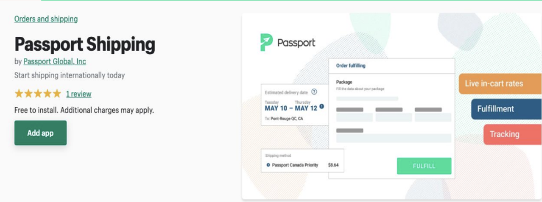Open Passport Global, Inc developer page
542x202 pixels.
55,62
